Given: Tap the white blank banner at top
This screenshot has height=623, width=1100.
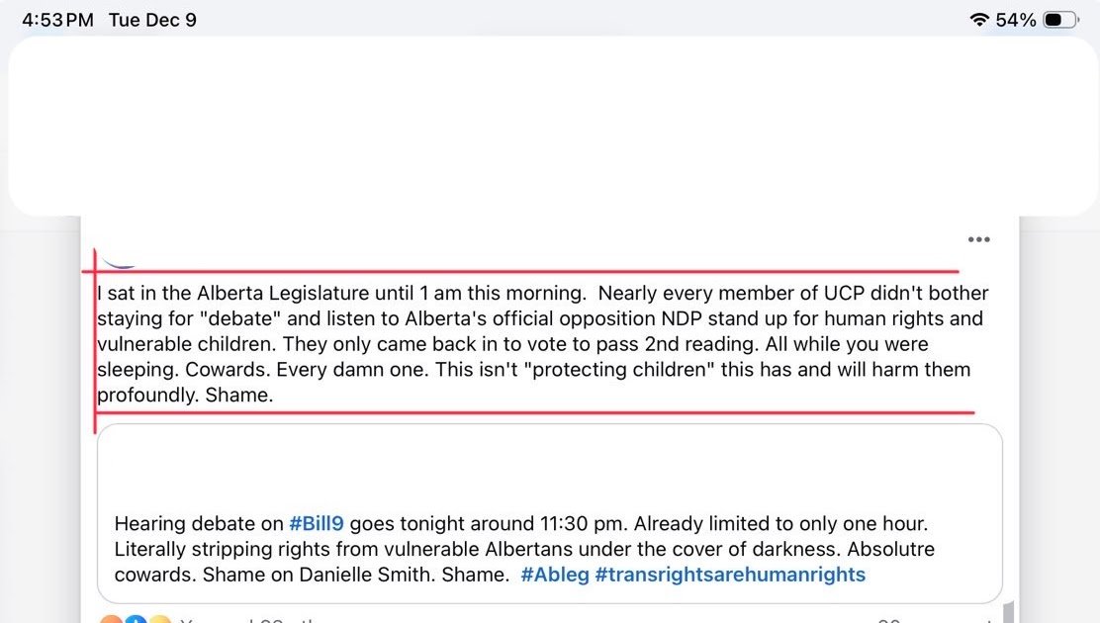Looking at the screenshot, I should pyautogui.click(x=549, y=126).
